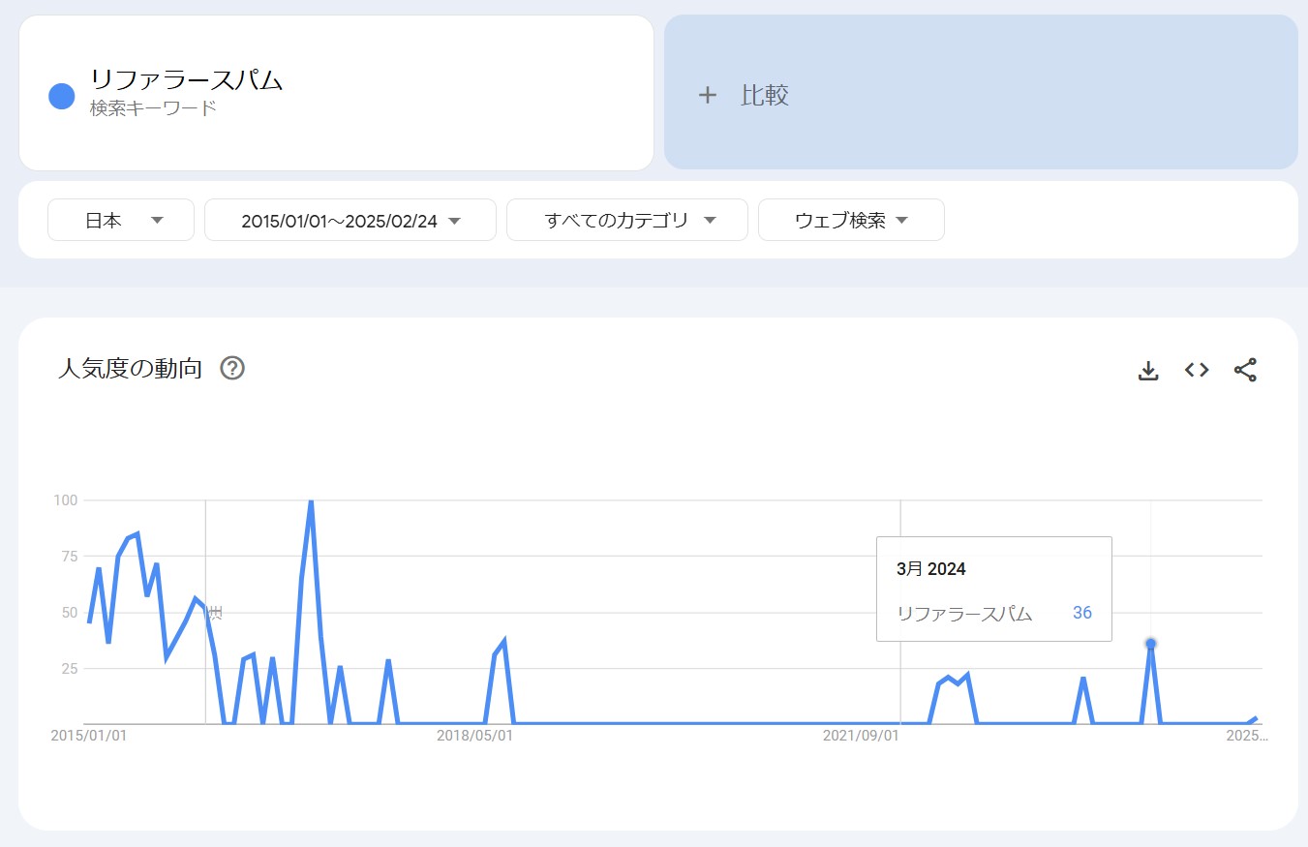1308x847 pixels.
Task: Click the 比較 text to add comparison
Action: (765, 95)
